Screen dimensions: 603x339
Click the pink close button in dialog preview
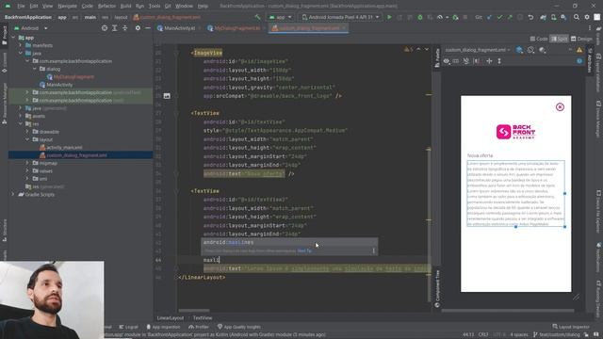coord(560,106)
